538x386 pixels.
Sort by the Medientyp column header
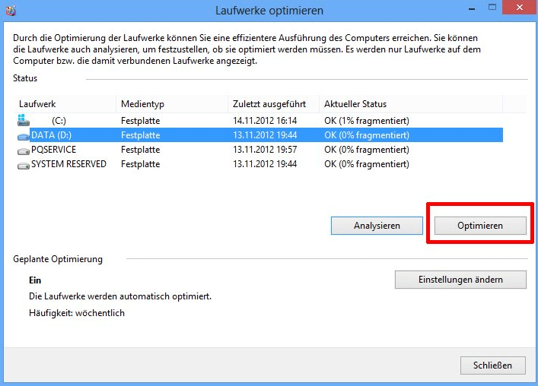pos(142,104)
